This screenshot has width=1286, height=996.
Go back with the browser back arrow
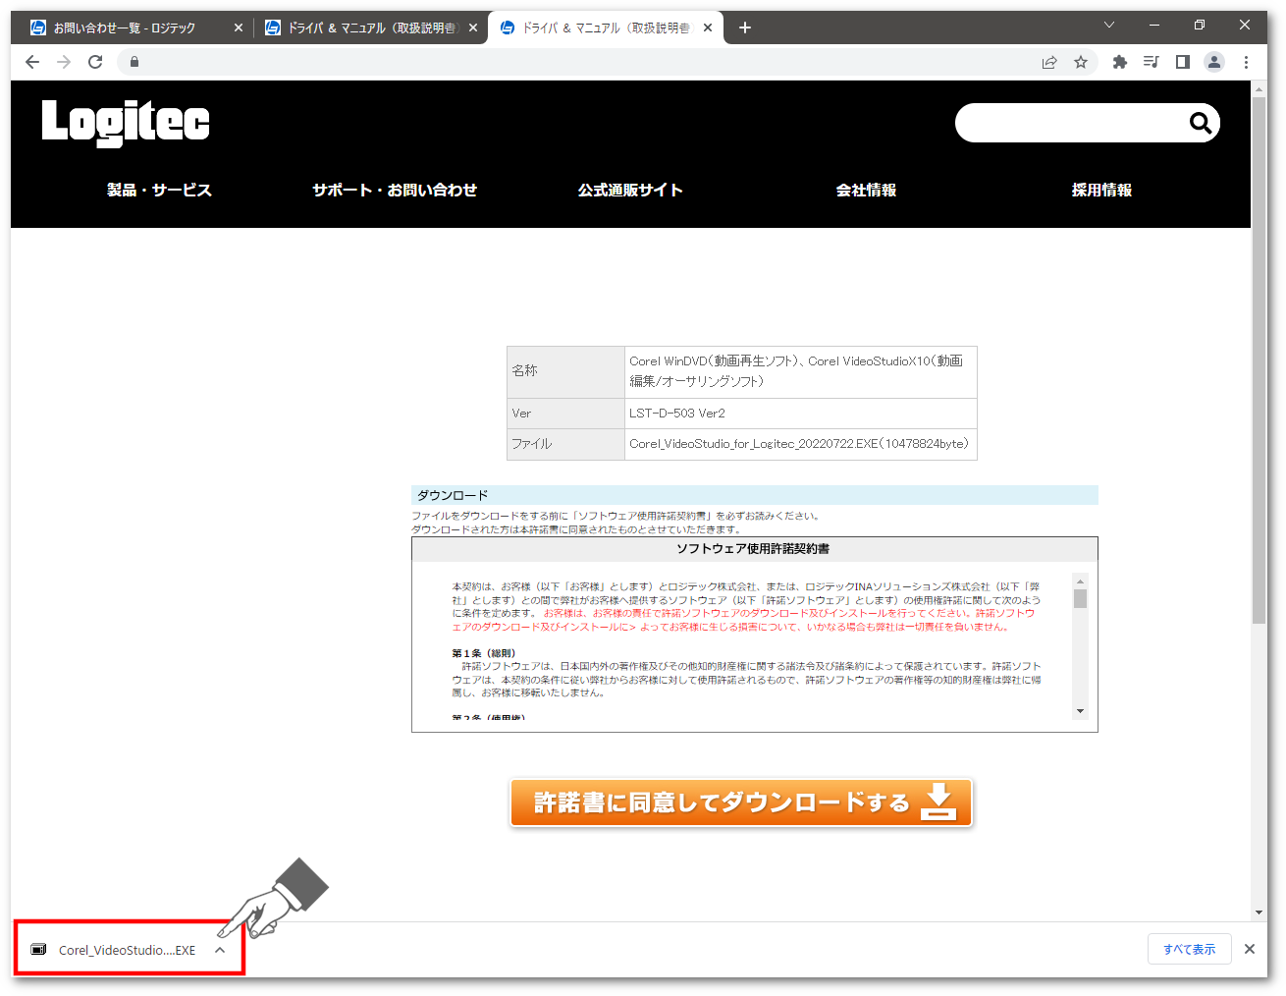click(x=32, y=62)
